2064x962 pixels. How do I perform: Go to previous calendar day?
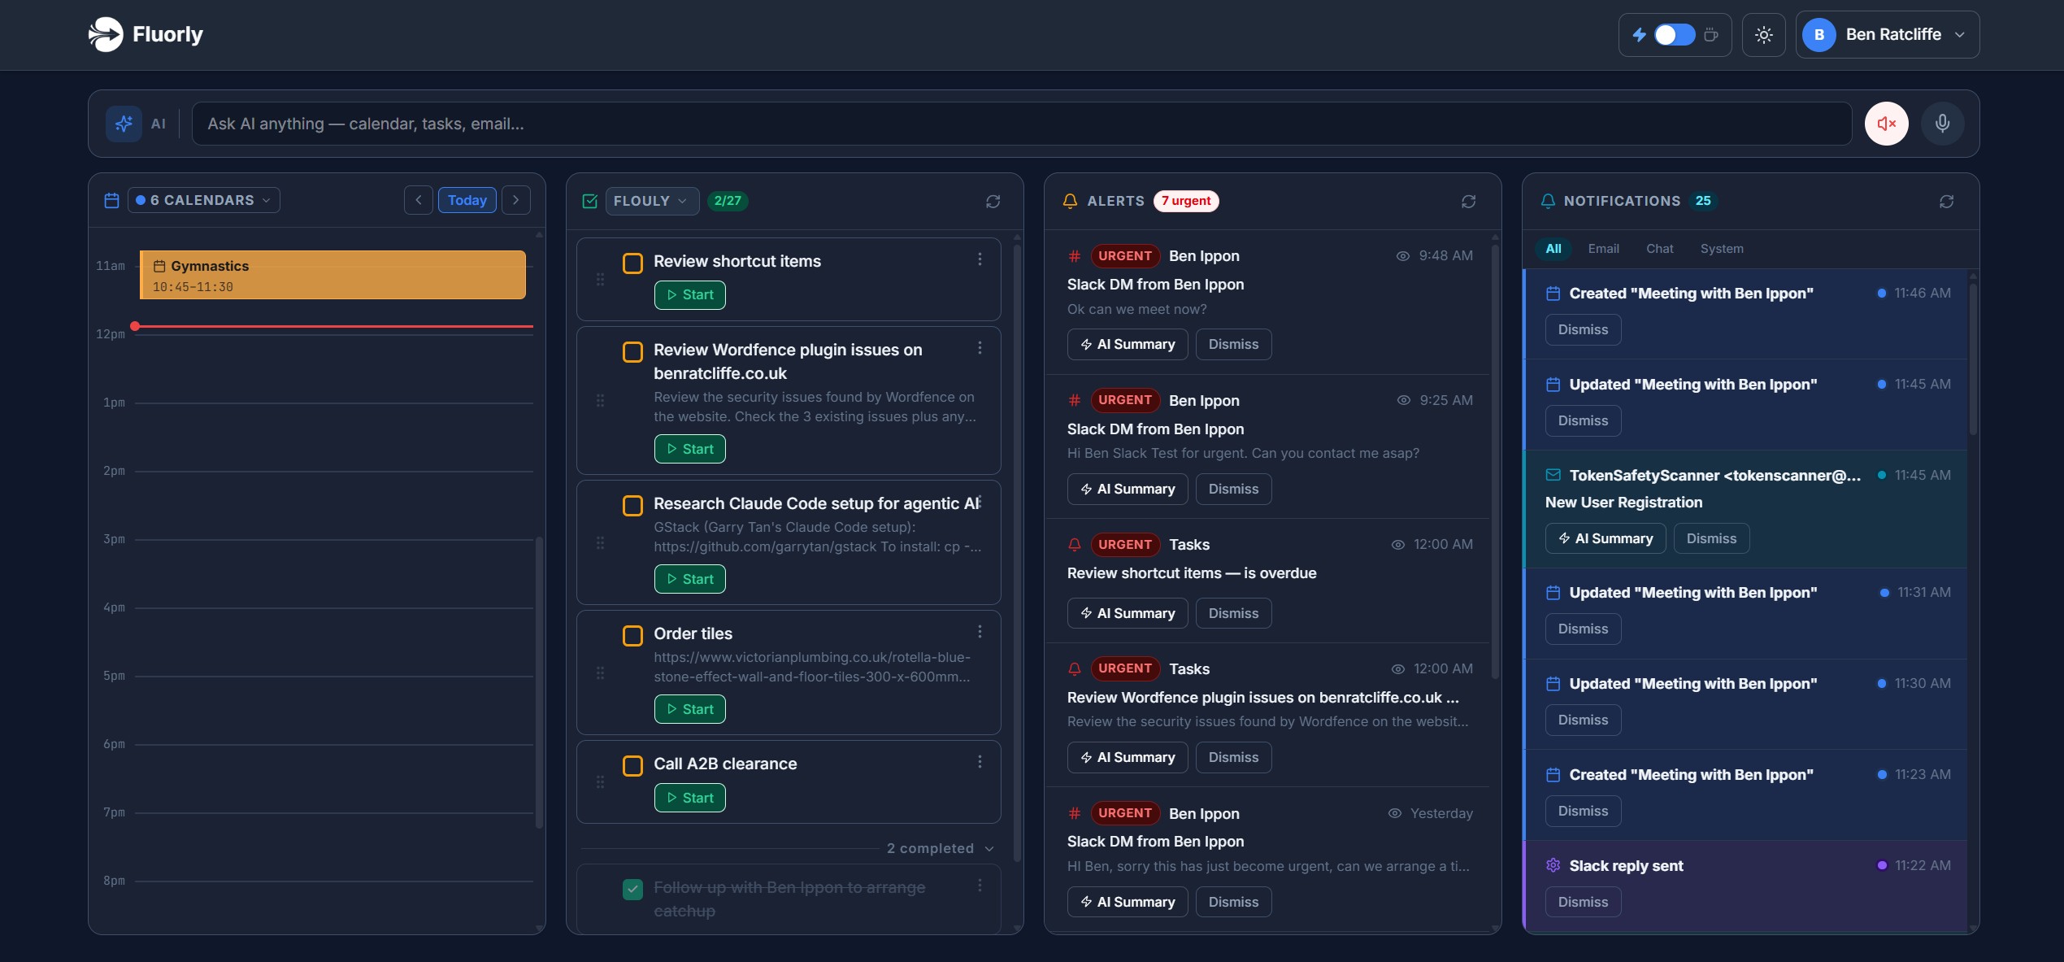pyautogui.click(x=418, y=200)
